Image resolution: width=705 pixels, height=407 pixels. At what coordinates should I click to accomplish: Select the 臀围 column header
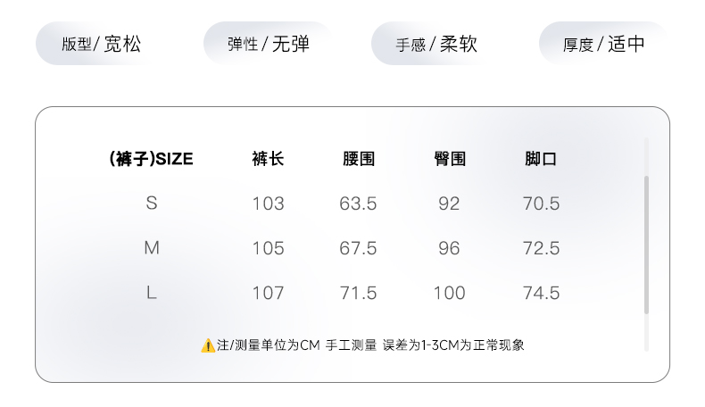pyautogui.click(x=450, y=159)
